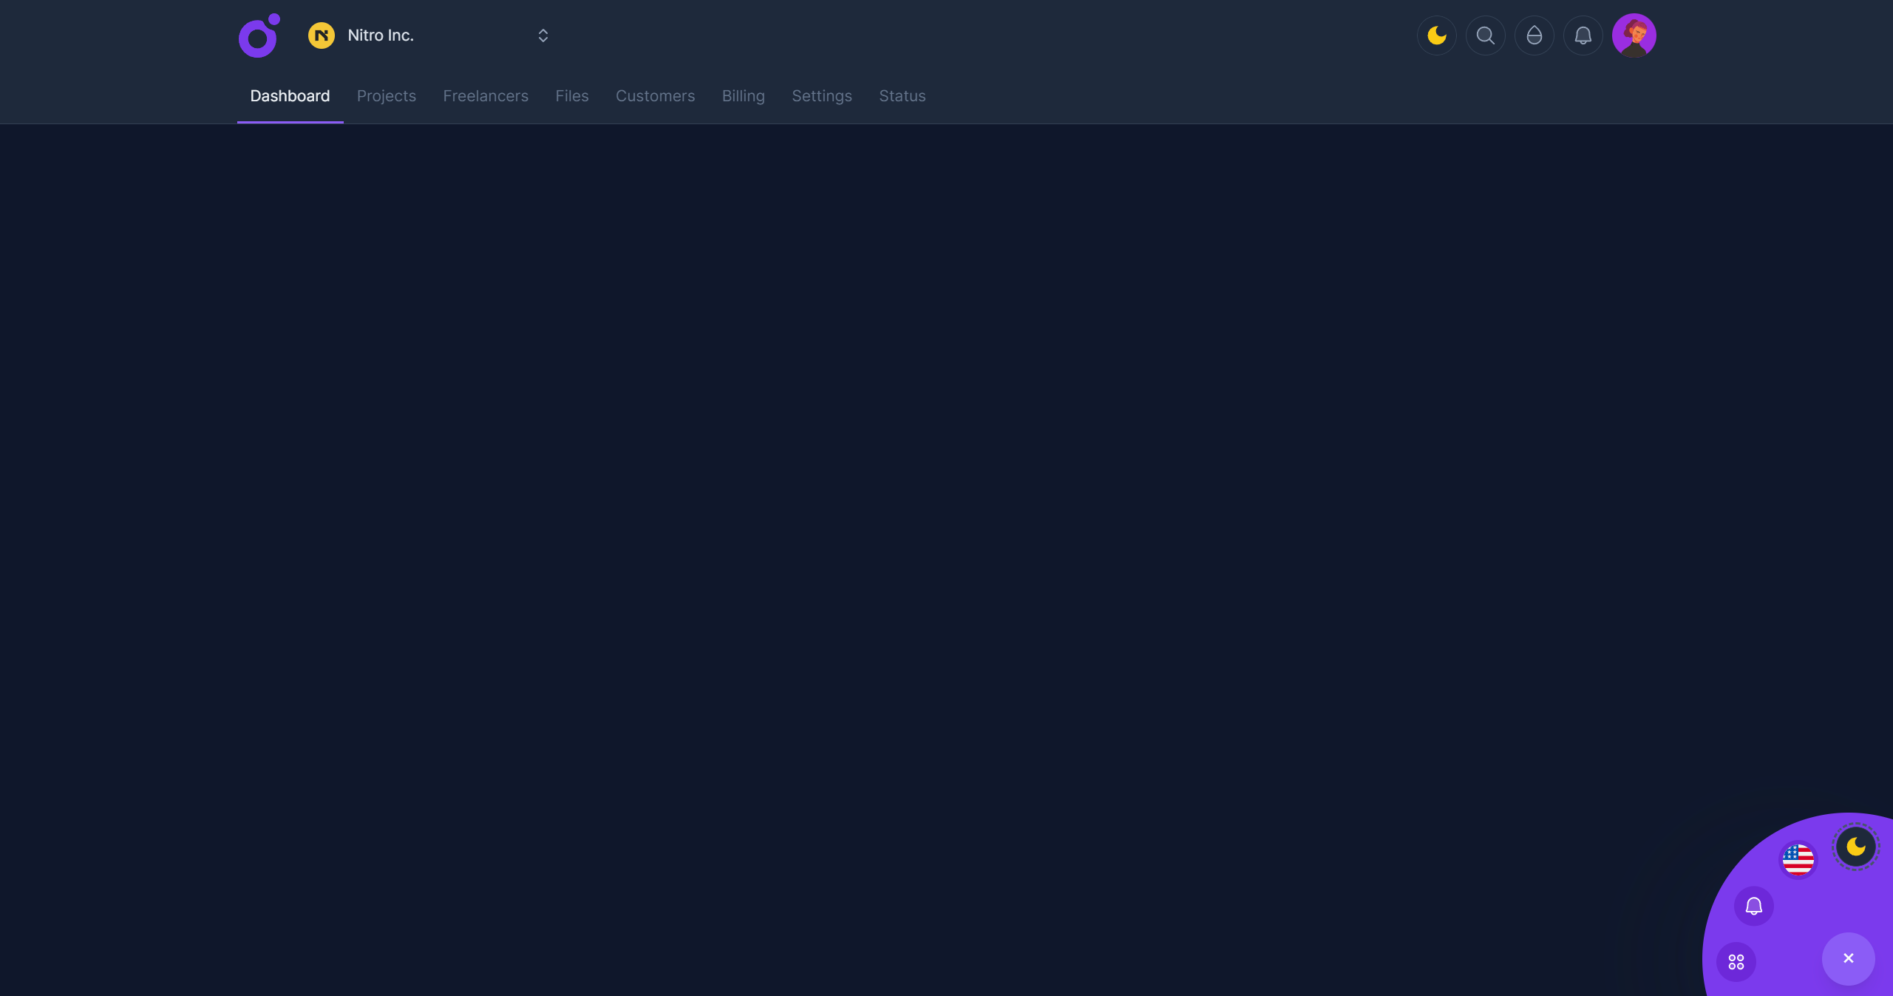
Task: Toggle dark mode with the header moon button
Action: coord(1436,35)
